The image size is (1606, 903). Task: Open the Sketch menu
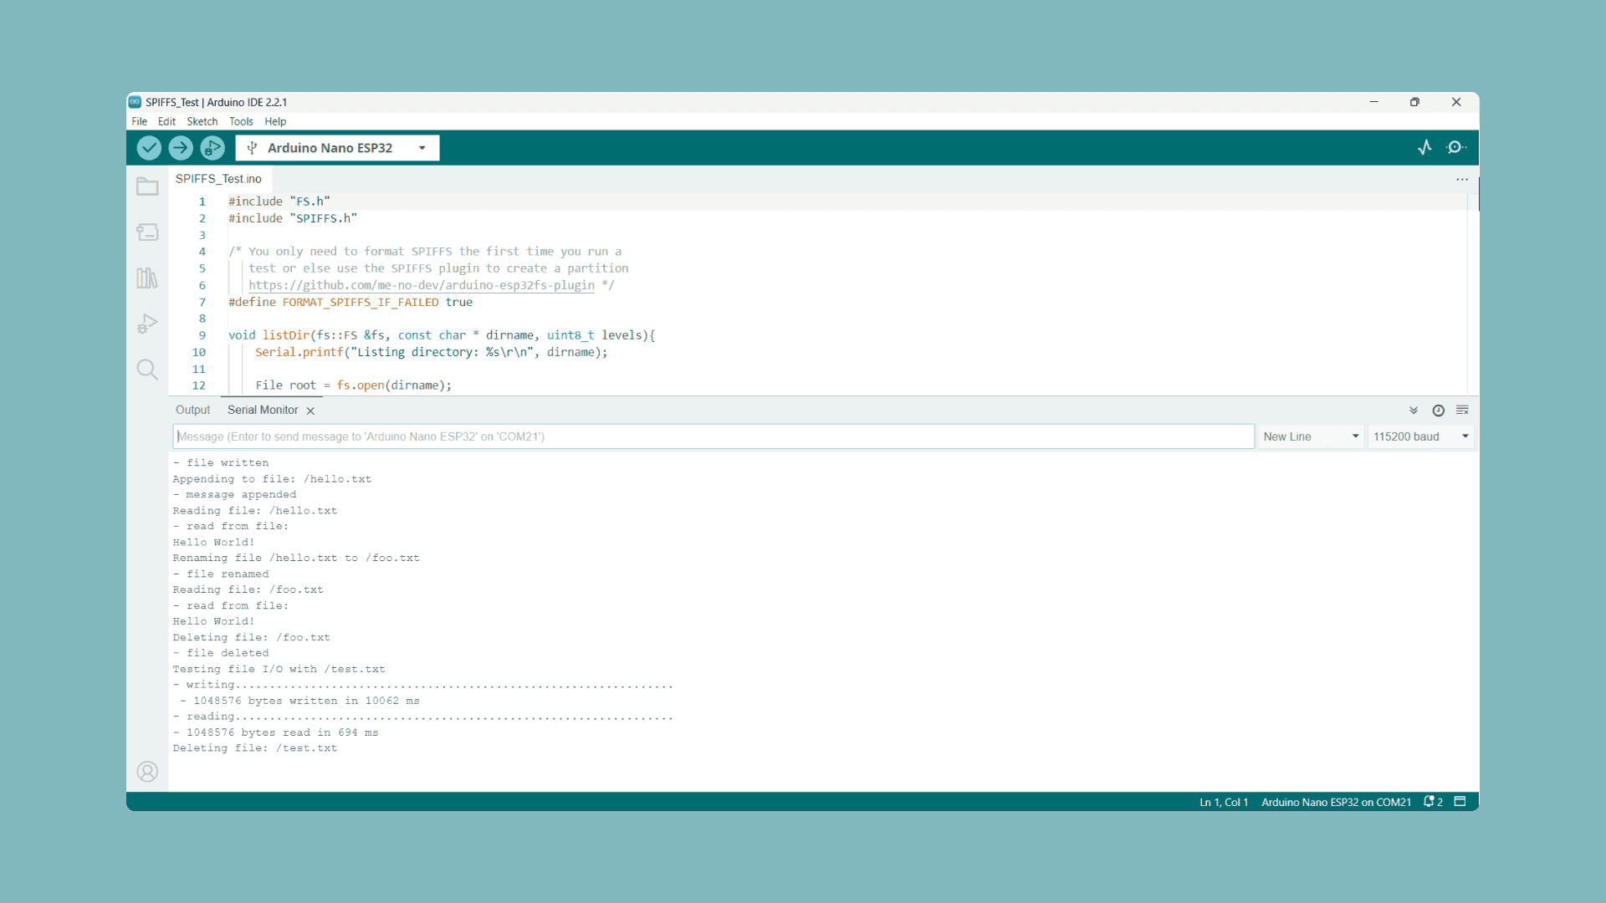pyautogui.click(x=202, y=122)
